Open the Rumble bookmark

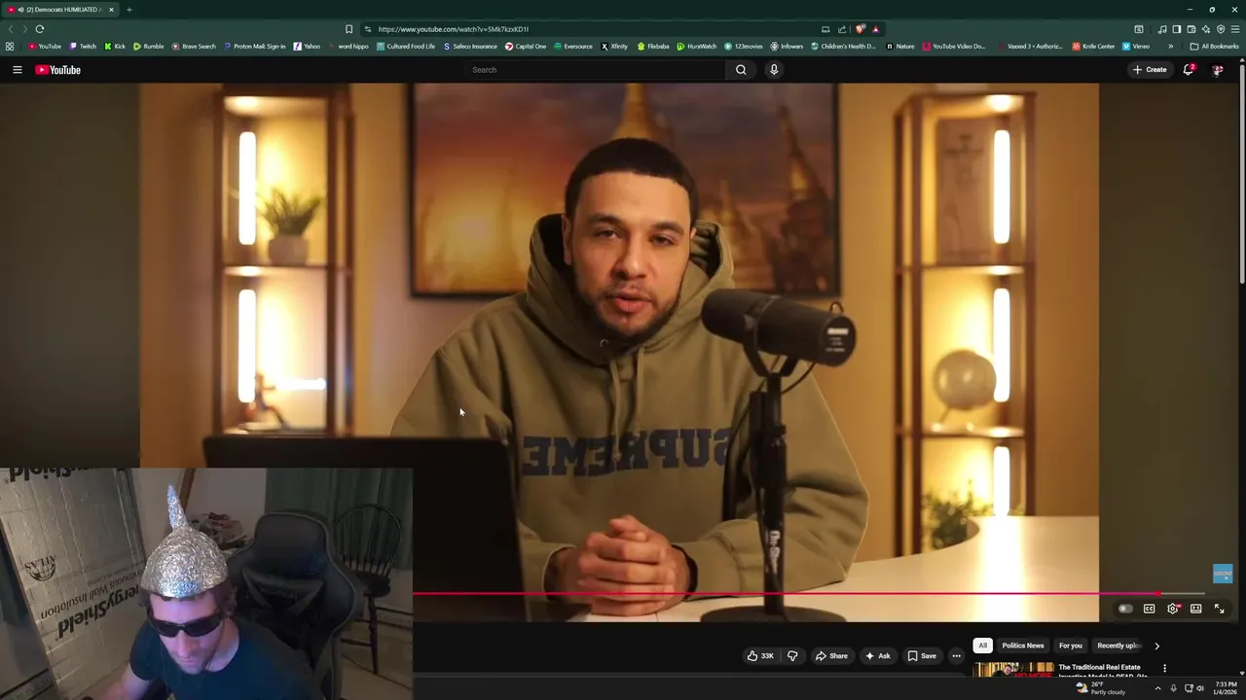click(149, 46)
